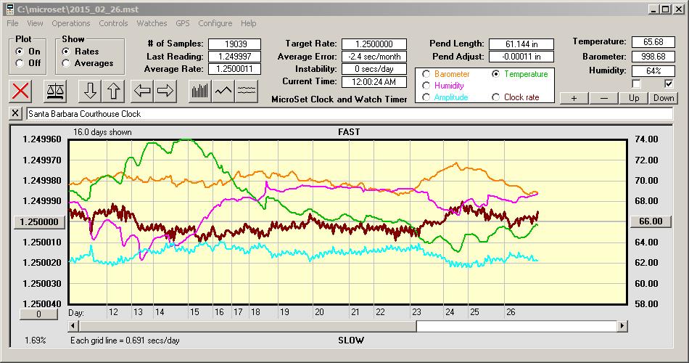Viewport: 689px width, 363px height.
Task: Click the plus (+) button
Action: tap(574, 98)
